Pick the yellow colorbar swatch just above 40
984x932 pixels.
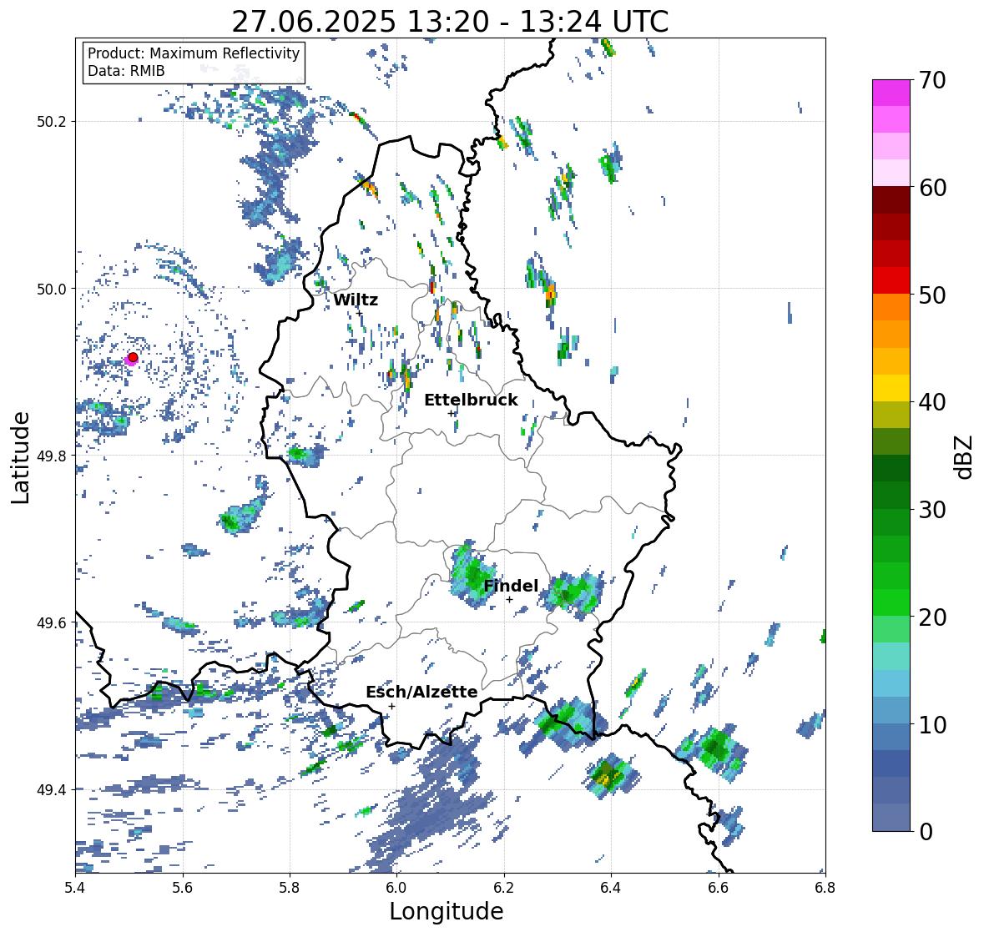click(x=891, y=388)
